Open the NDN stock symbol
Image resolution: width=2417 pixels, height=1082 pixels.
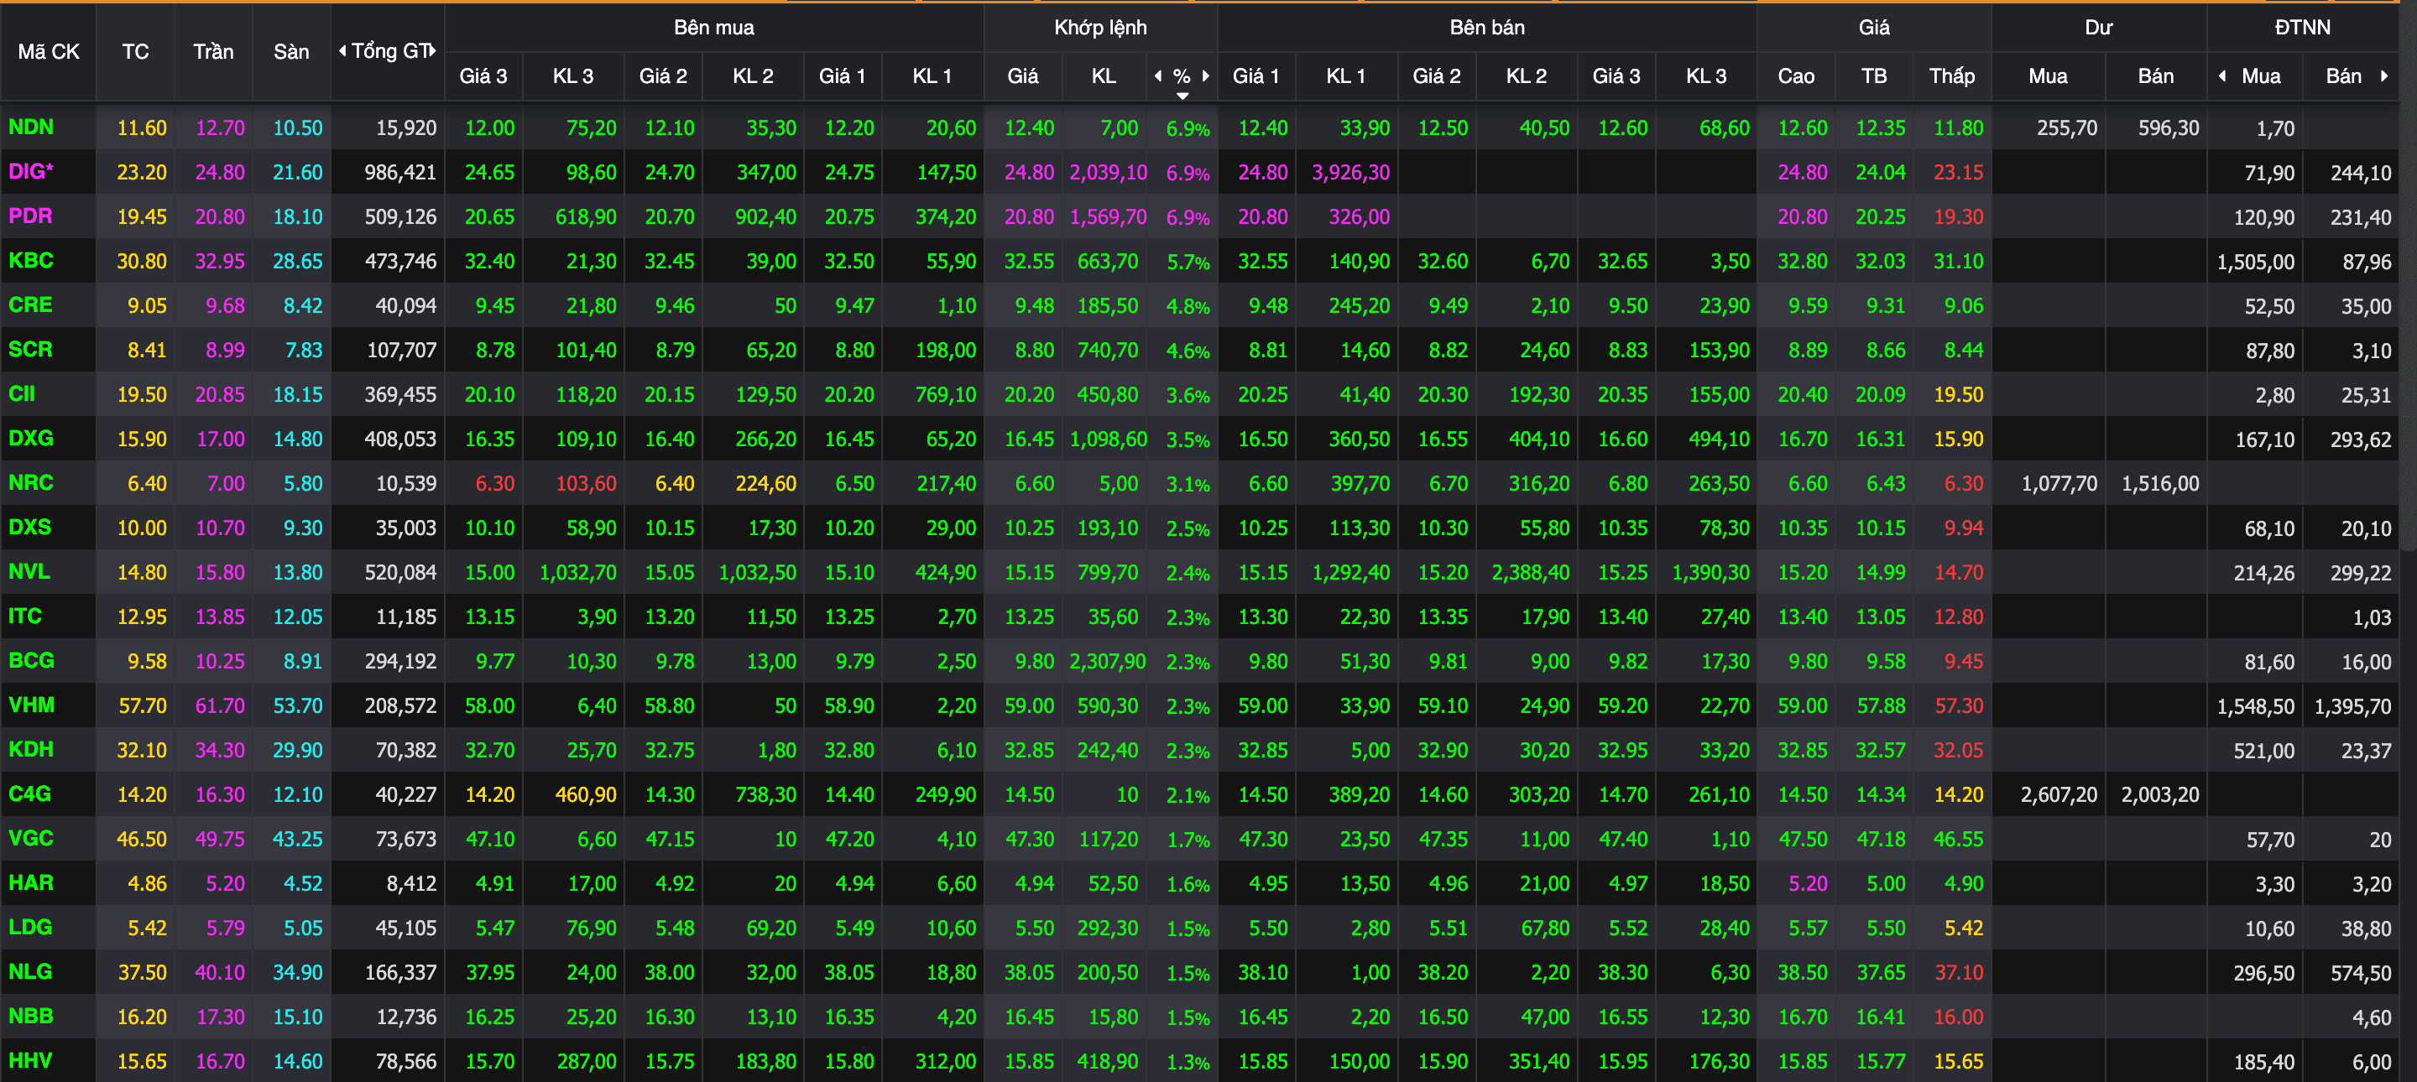[x=31, y=127]
